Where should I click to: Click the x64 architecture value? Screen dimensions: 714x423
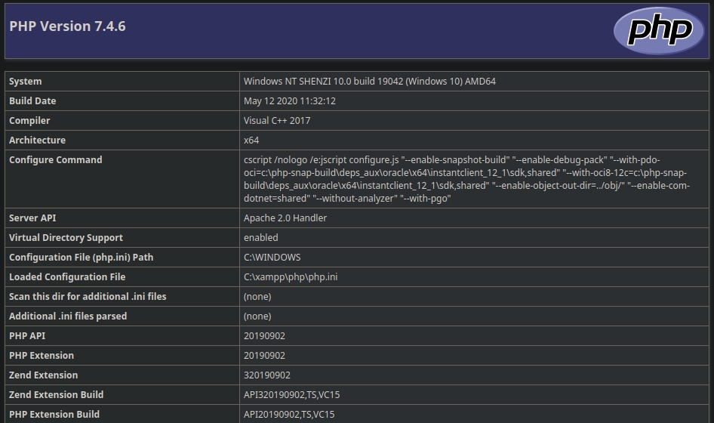(251, 140)
